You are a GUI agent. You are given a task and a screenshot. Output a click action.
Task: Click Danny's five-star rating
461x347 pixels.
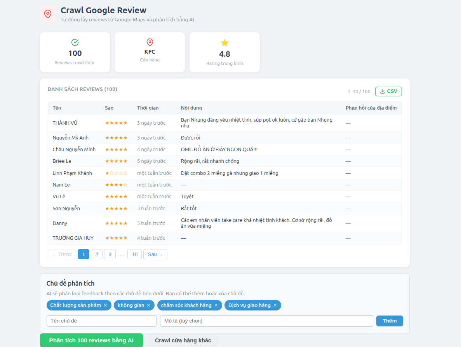click(116, 223)
